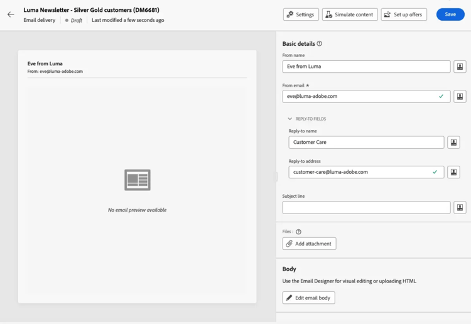The width and height of the screenshot is (471, 324).
Task: Open personalization icon for Reply-to name
Action: pyautogui.click(x=453, y=142)
